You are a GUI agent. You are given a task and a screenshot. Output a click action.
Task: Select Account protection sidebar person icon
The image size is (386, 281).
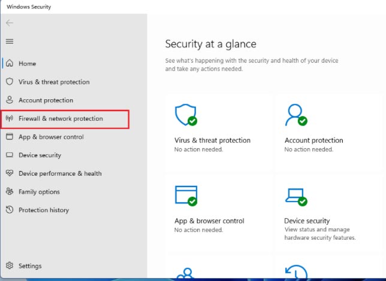(x=9, y=100)
